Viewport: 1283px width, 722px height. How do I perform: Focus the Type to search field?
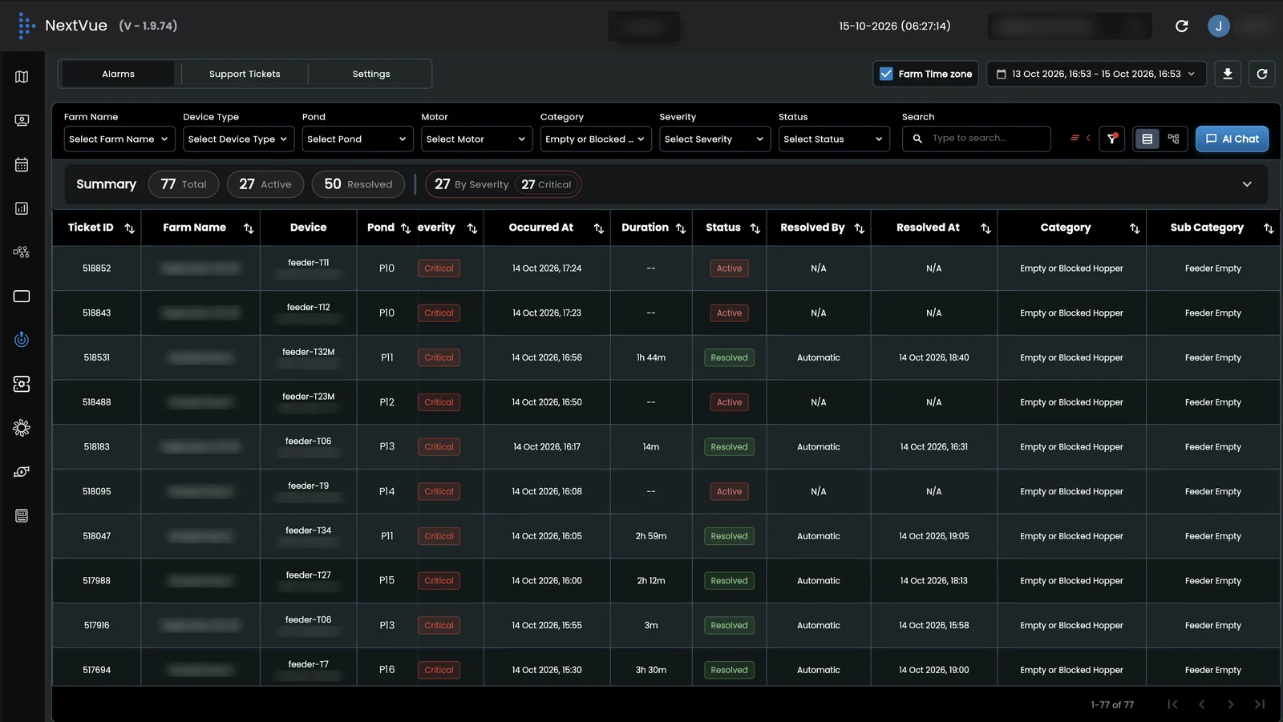click(x=977, y=139)
